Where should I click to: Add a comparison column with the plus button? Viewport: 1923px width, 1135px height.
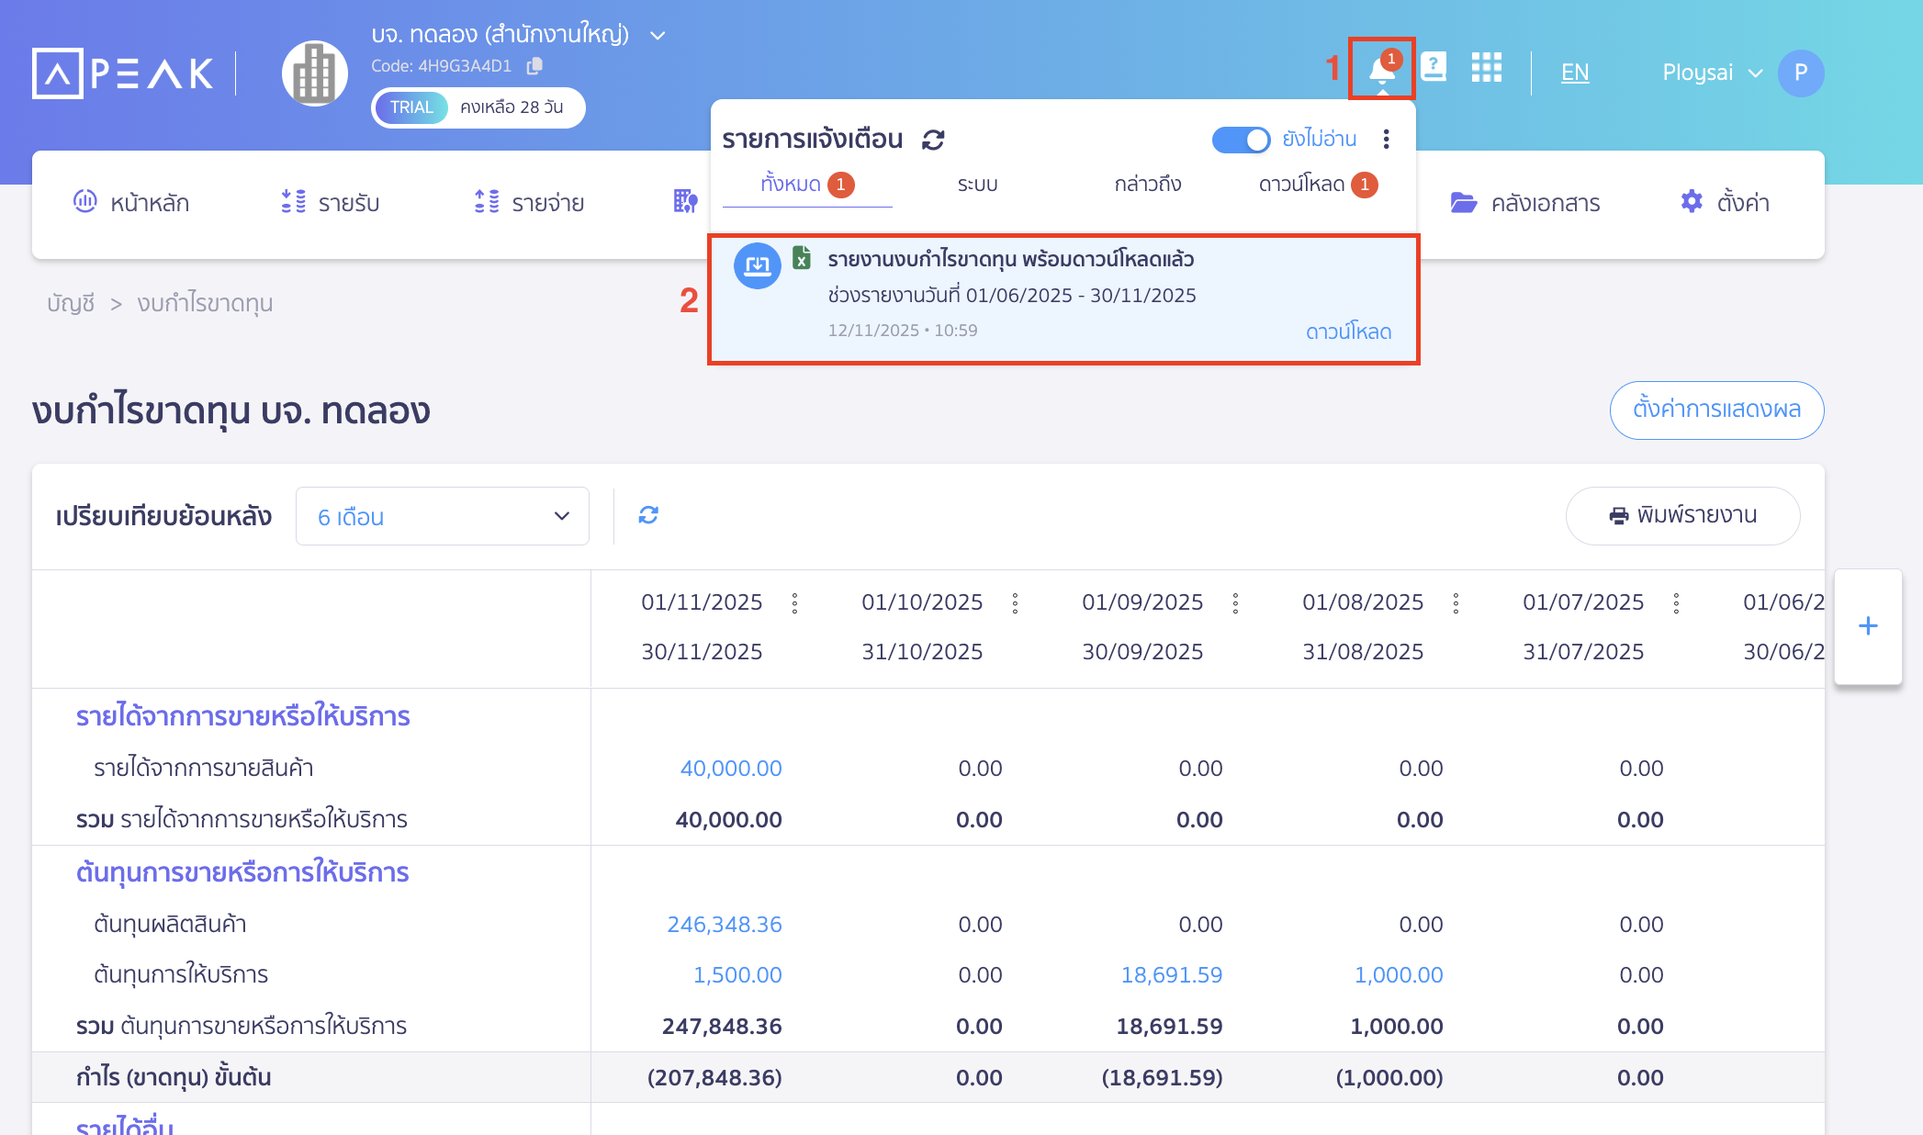(x=1868, y=626)
